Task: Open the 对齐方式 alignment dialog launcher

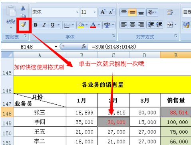Action: click(176, 36)
